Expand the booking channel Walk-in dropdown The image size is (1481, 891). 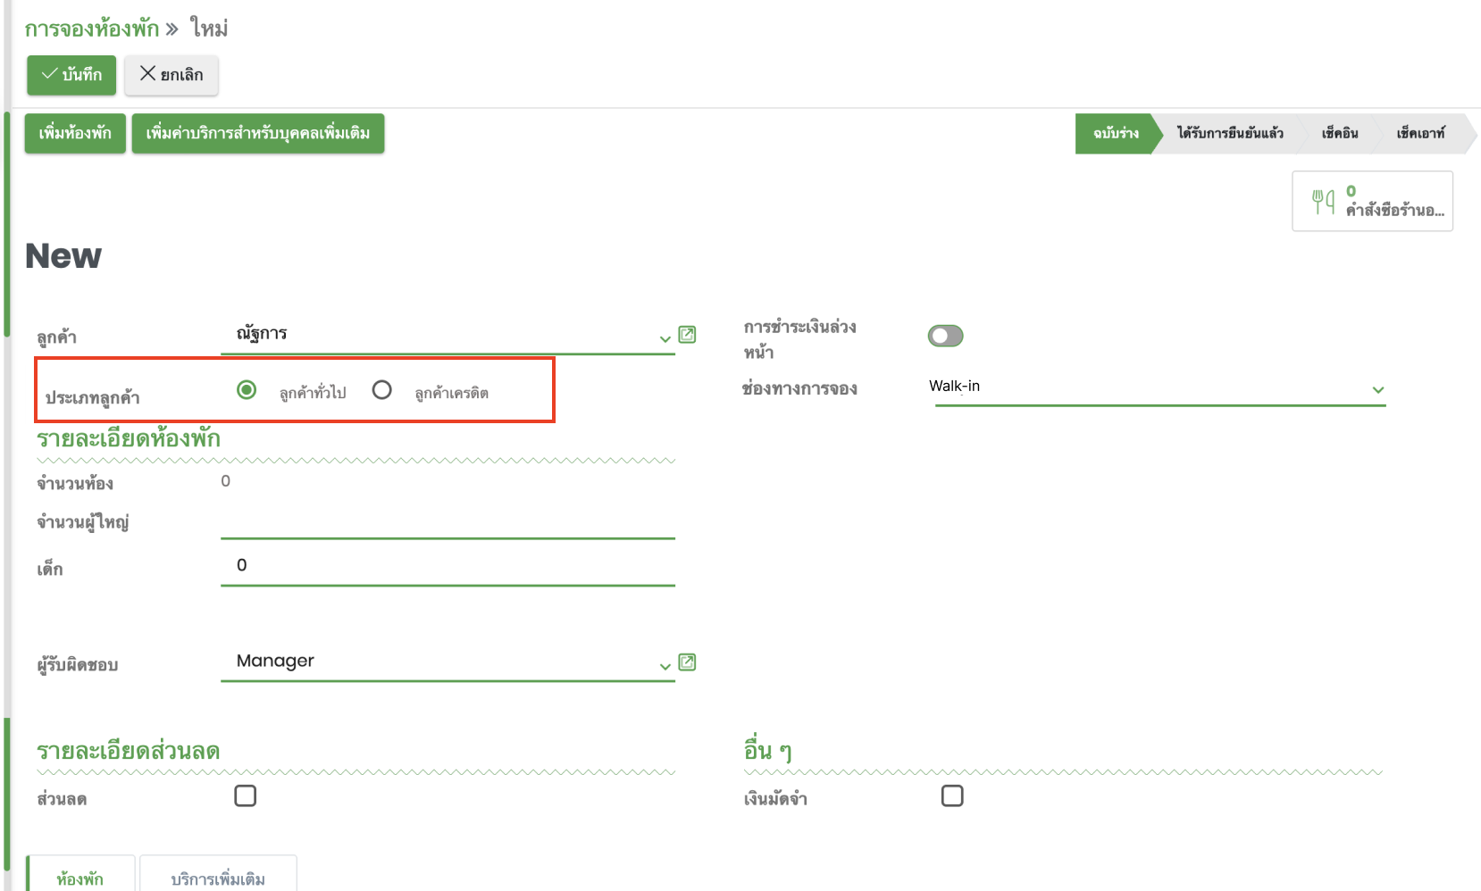point(1377,390)
